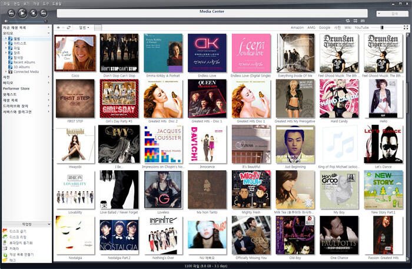The image size is (412, 269).
Task: Open the 도움말 (Help) menu
Action: click(x=57, y=4)
